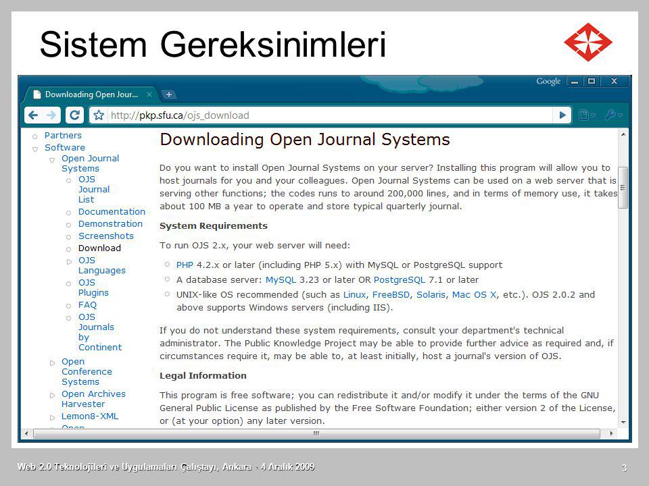Follow the MySQL link in requirements
The height and width of the screenshot is (486, 649).
(281, 279)
